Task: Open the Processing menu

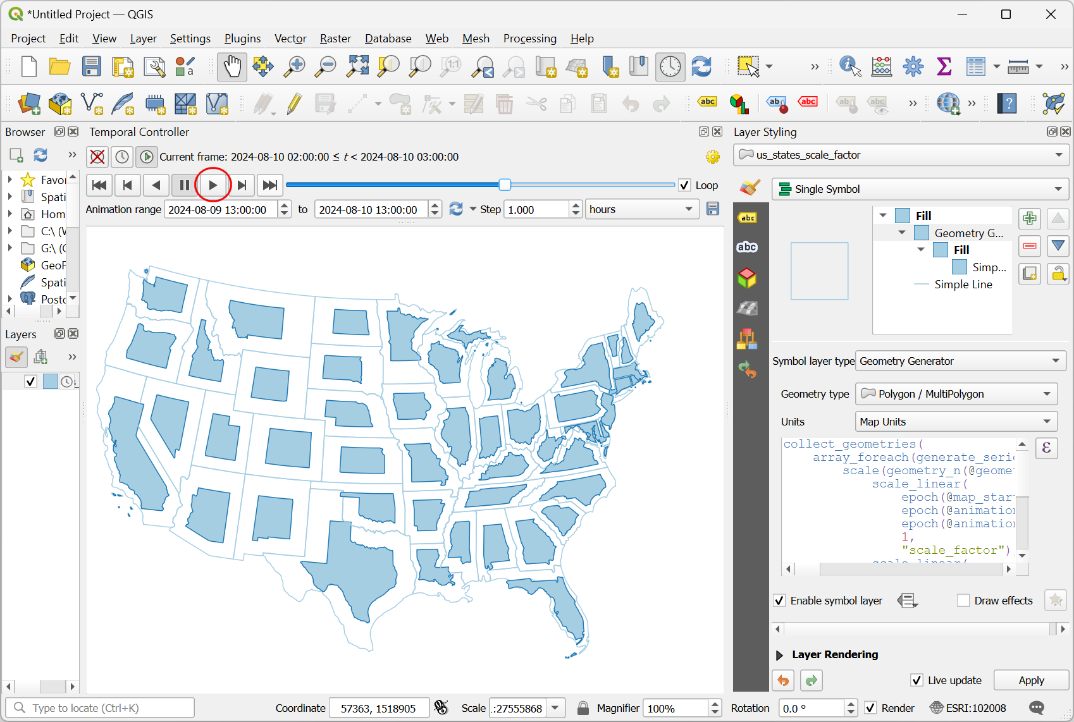Action: click(x=529, y=39)
